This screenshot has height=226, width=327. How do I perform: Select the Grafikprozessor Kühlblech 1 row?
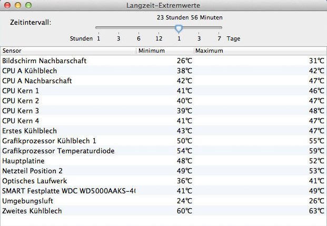[x=163, y=141]
